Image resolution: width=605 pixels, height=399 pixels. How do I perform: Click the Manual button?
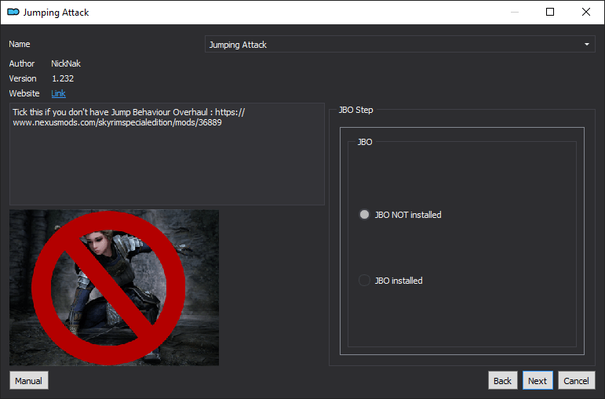pyautogui.click(x=28, y=380)
